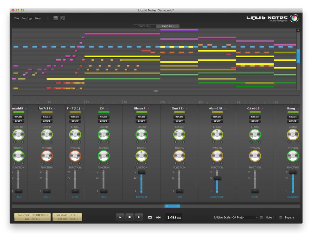Click RESET button under Baug chord

tap(293, 121)
